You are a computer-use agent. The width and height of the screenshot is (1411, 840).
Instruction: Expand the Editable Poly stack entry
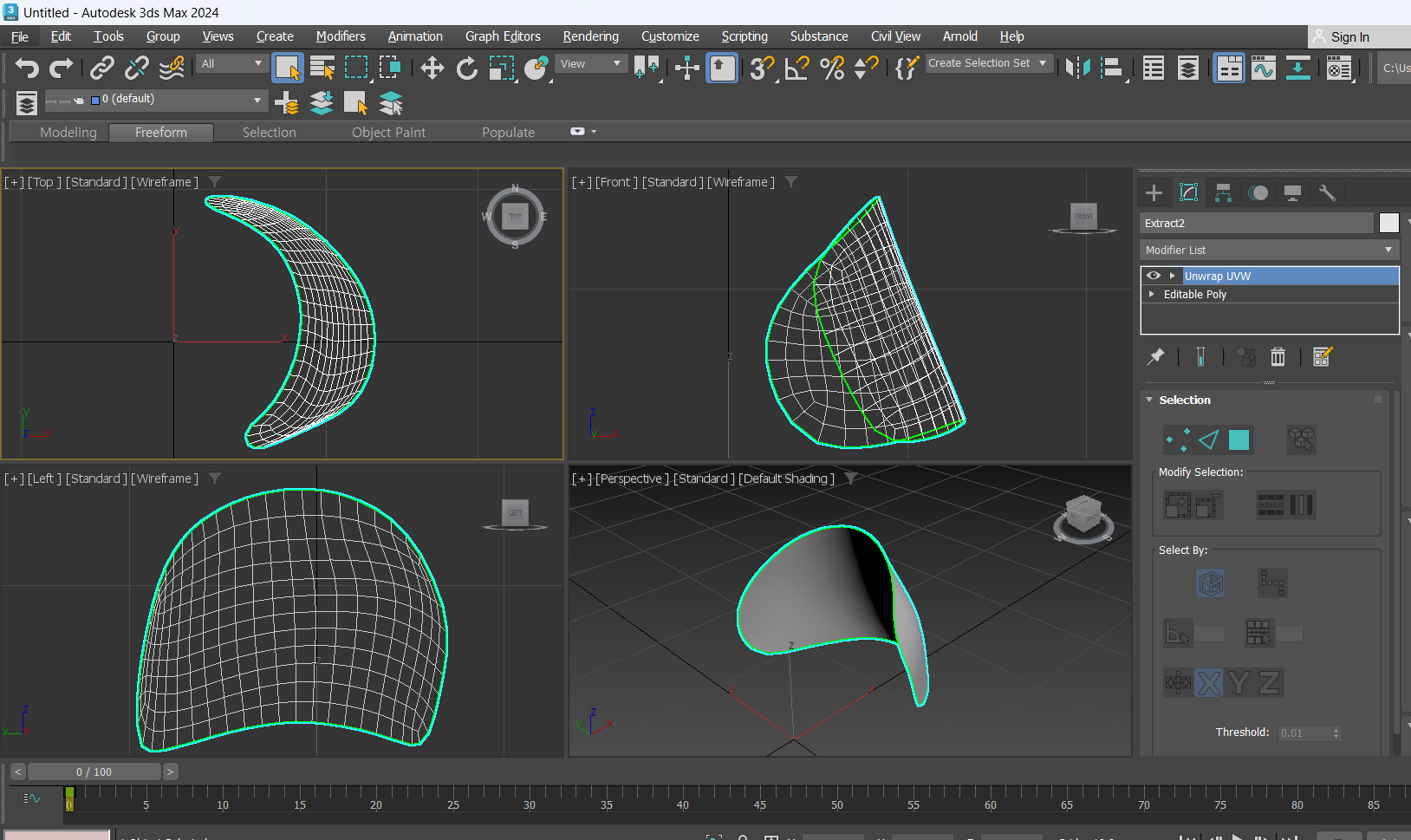(x=1152, y=294)
